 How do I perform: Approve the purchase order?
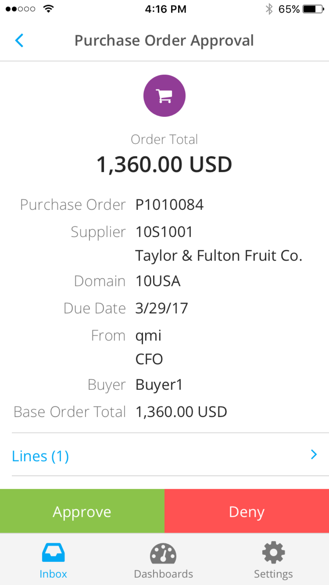pyautogui.click(x=82, y=511)
